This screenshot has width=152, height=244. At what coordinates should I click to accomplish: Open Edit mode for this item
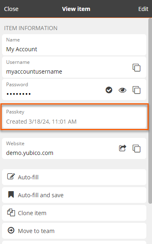[143, 9]
